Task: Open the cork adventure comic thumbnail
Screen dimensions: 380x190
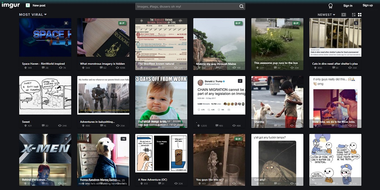Action: (161, 153)
